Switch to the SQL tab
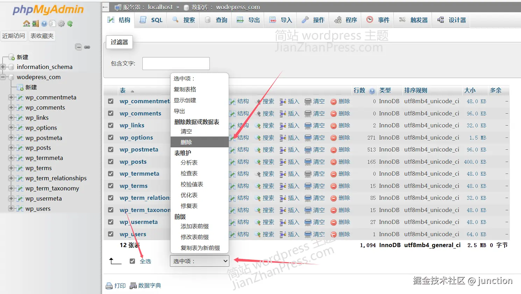 click(151, 20)
